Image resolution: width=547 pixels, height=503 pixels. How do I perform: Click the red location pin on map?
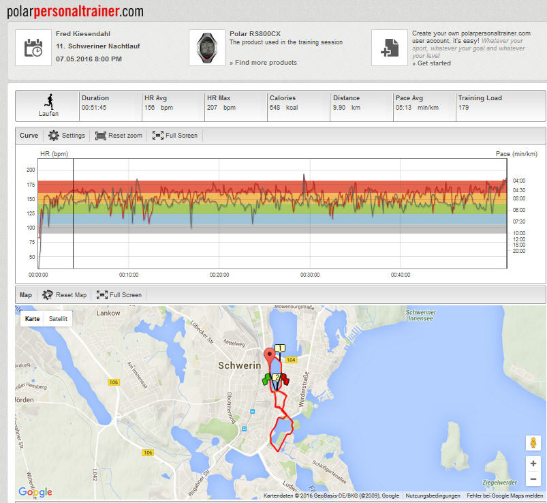(x=269, y=356)
